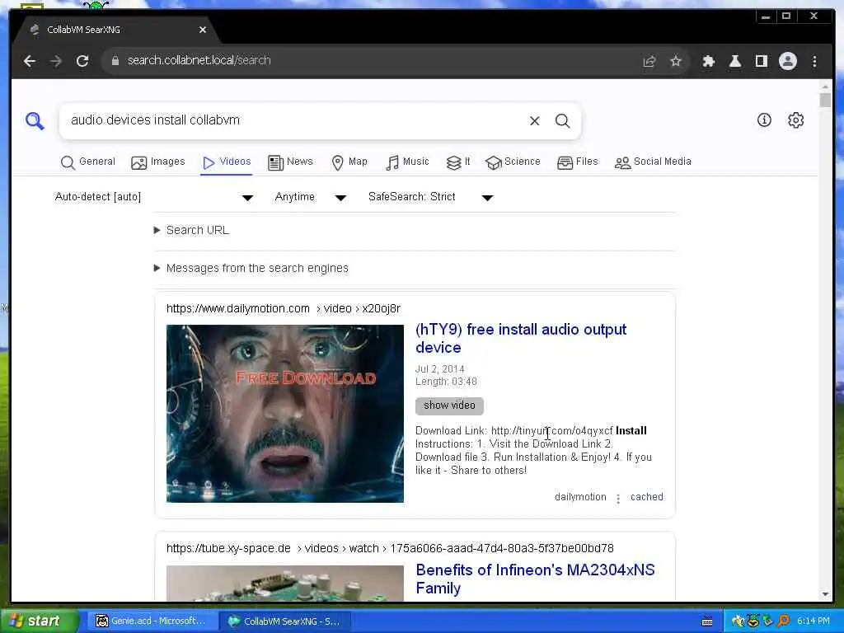Switch to the Files search tab
The image size is (844, 633).
[578, 162]
